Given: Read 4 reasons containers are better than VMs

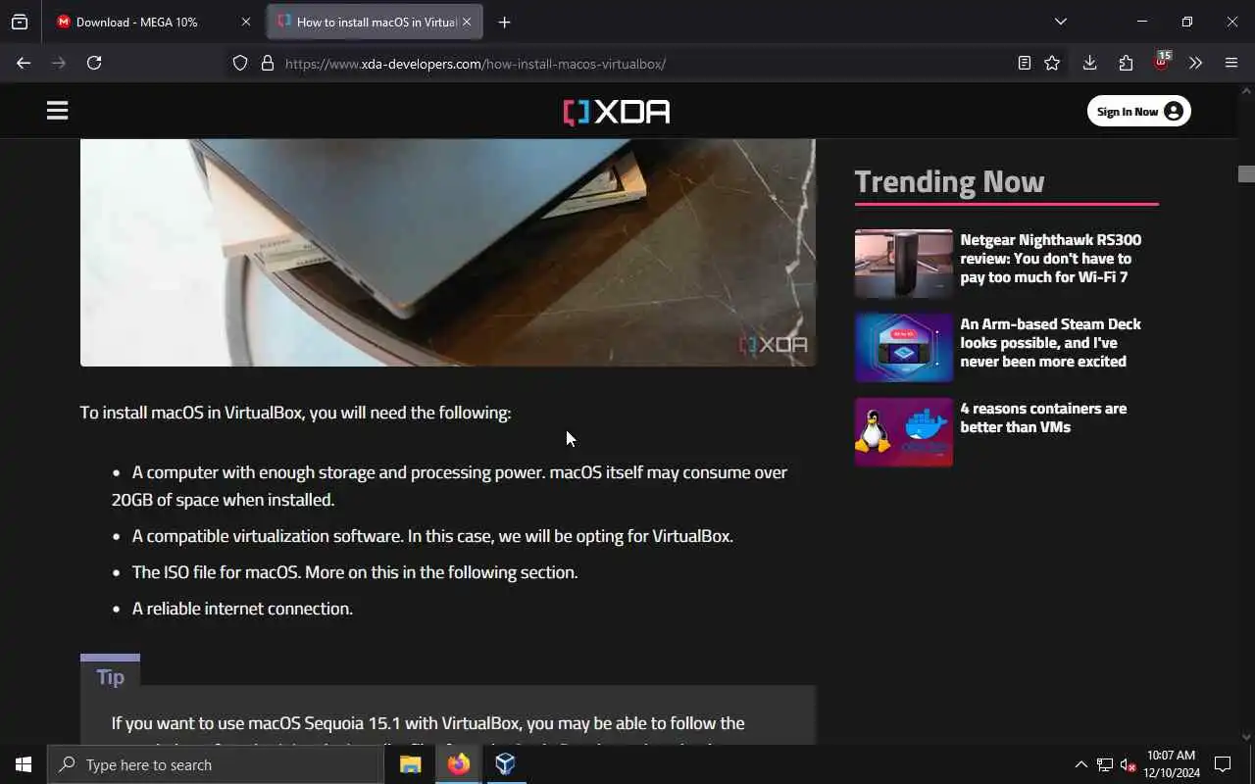Looking at the screenshot, I should pos(1043,417).
